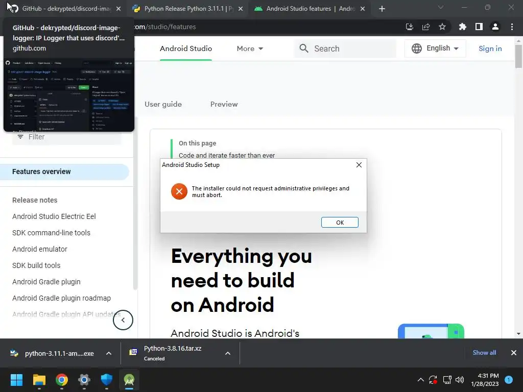Image resolution: width=523 pixels, height=392 pixels.
Task: Click the Chrome taskbar icon
Action: click(x=62, y=380)
